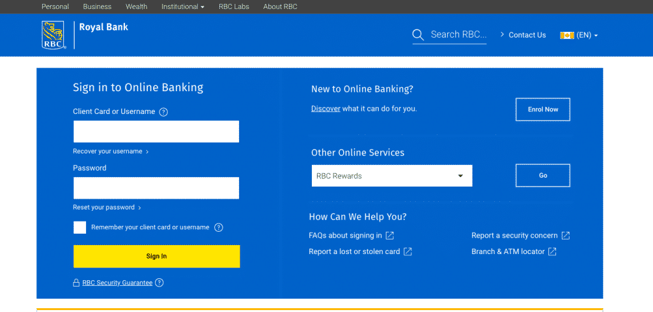Image resolution: width=653 pixels, height=312 pixels.
Task: Click Reset your password link
Action: click(104, 207)
